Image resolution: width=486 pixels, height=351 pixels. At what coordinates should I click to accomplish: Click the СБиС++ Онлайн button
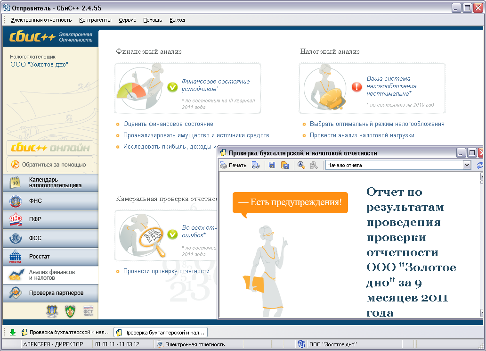[x=50, y=148]
